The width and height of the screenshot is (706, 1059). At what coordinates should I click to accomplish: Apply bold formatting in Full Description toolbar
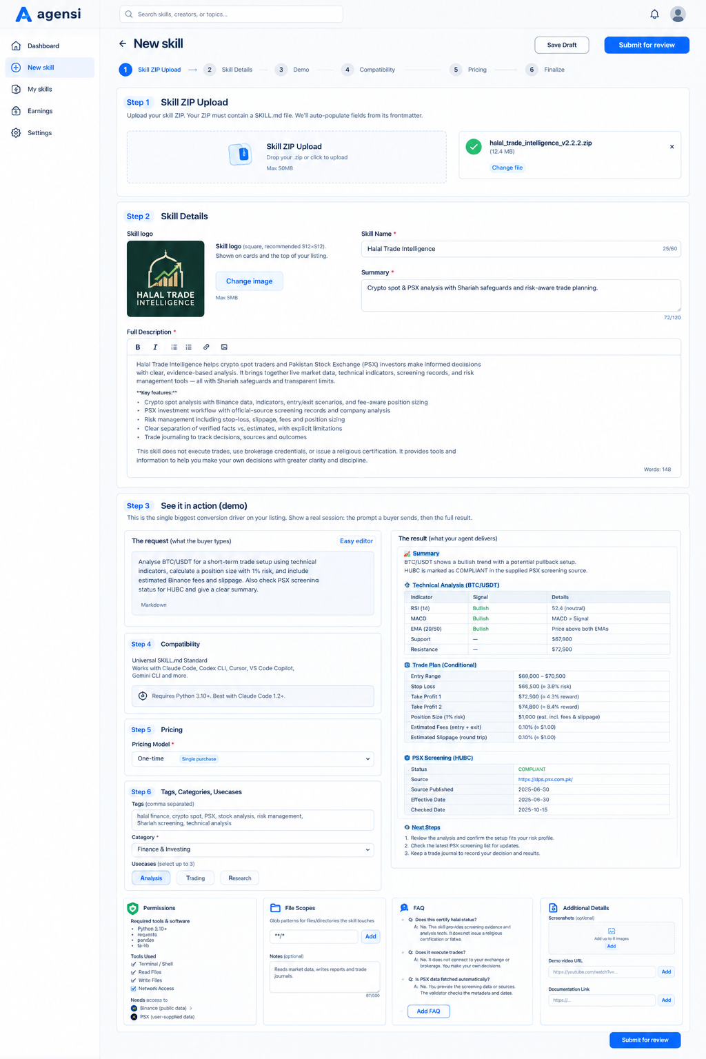tap(138, 347)
